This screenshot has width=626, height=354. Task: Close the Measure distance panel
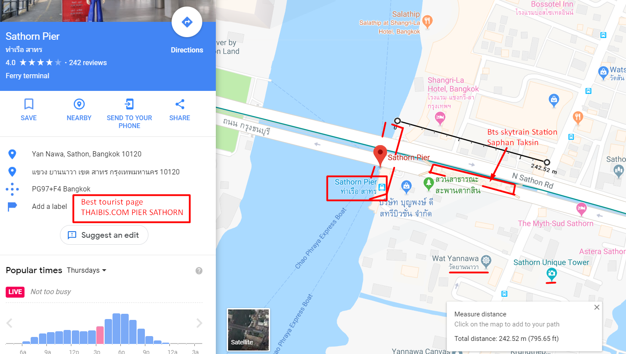coord(597,308)
